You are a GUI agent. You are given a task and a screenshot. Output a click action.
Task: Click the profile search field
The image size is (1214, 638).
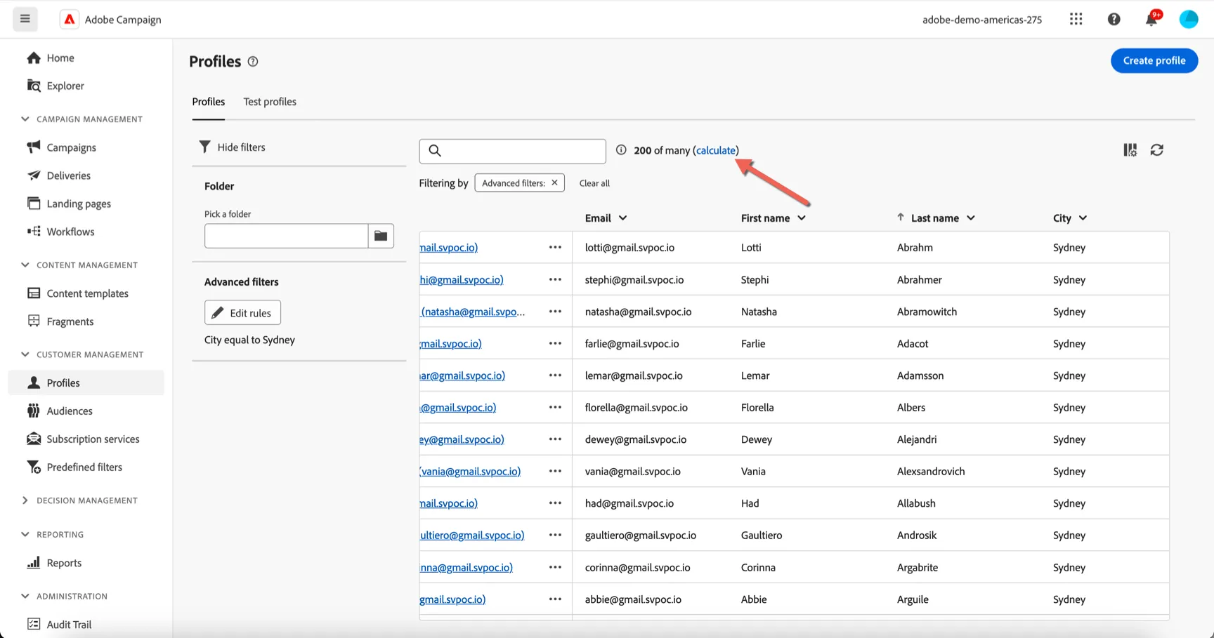(x=512, y=151)
